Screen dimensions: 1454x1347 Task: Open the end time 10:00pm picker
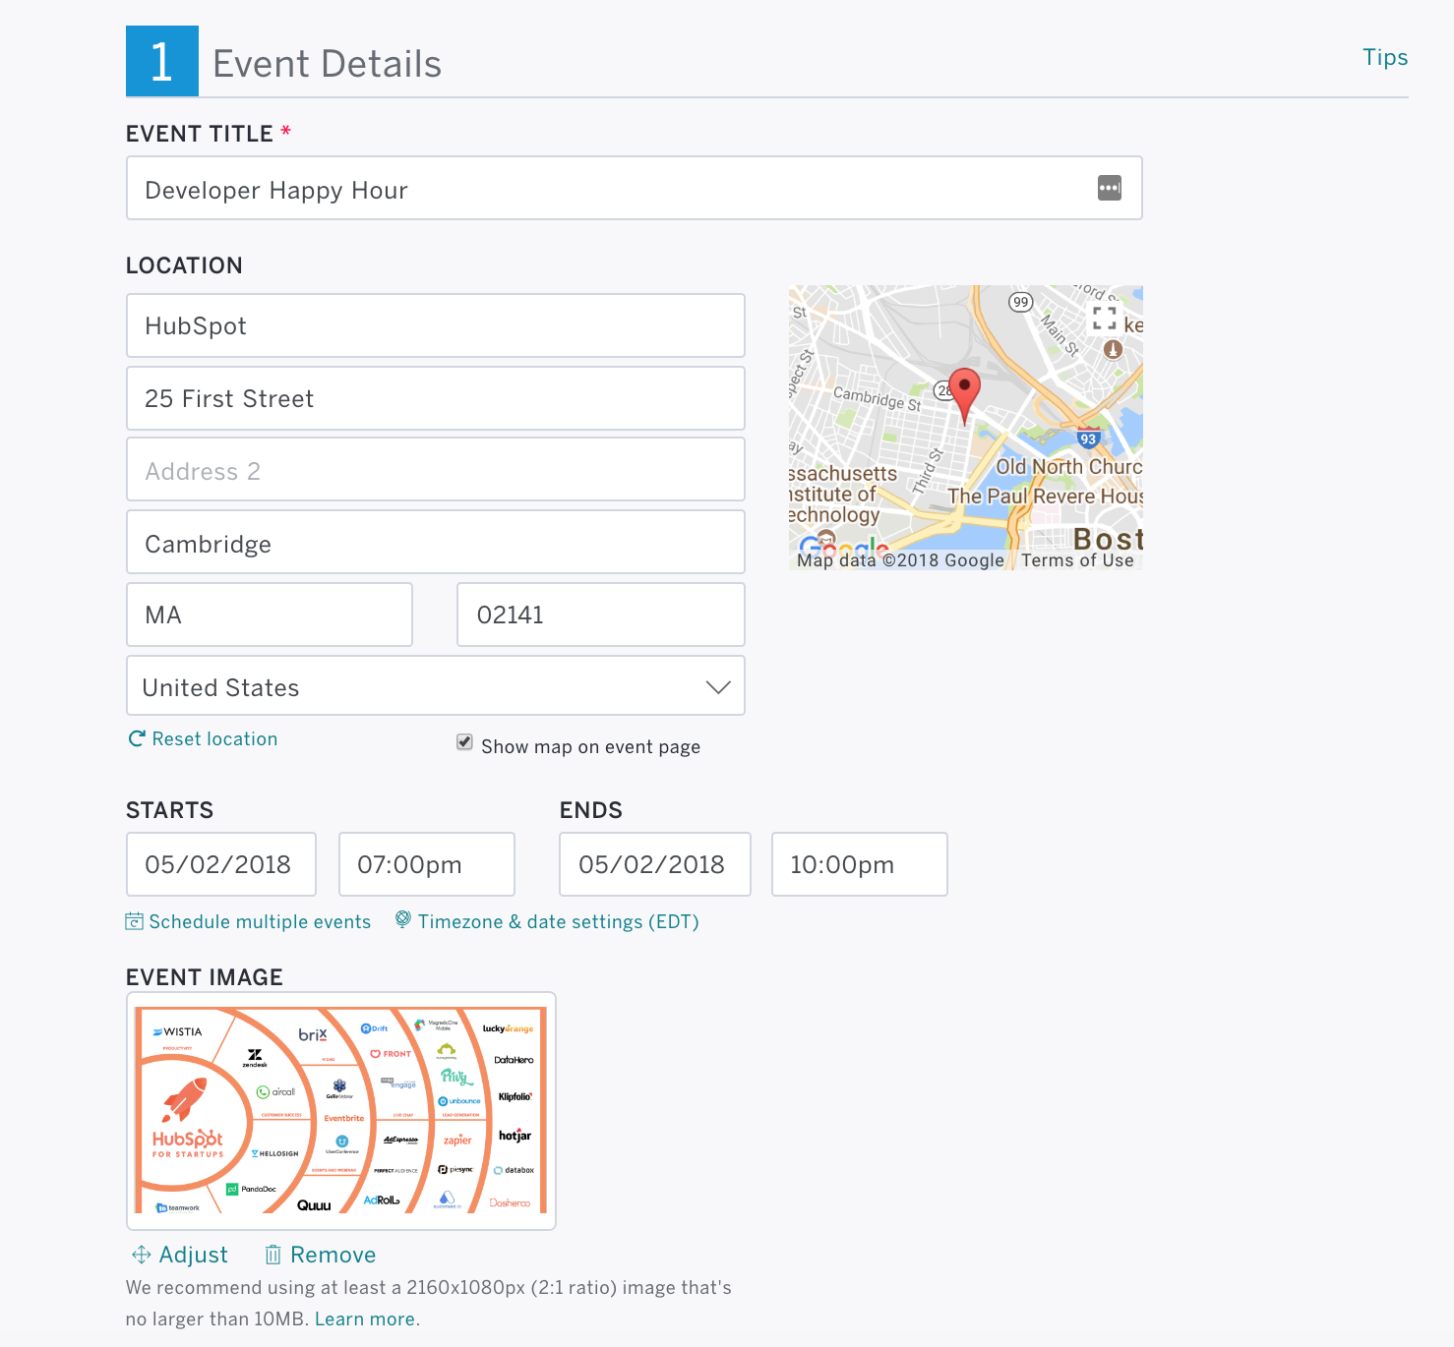859,864
